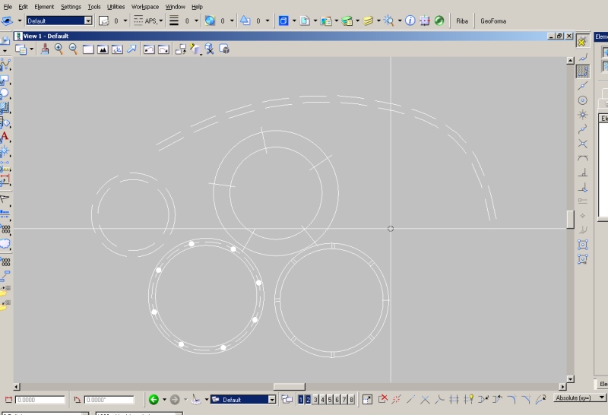Toggle view 2 button
The height and width of the screenshot is (415, 608).
(309, 400)
